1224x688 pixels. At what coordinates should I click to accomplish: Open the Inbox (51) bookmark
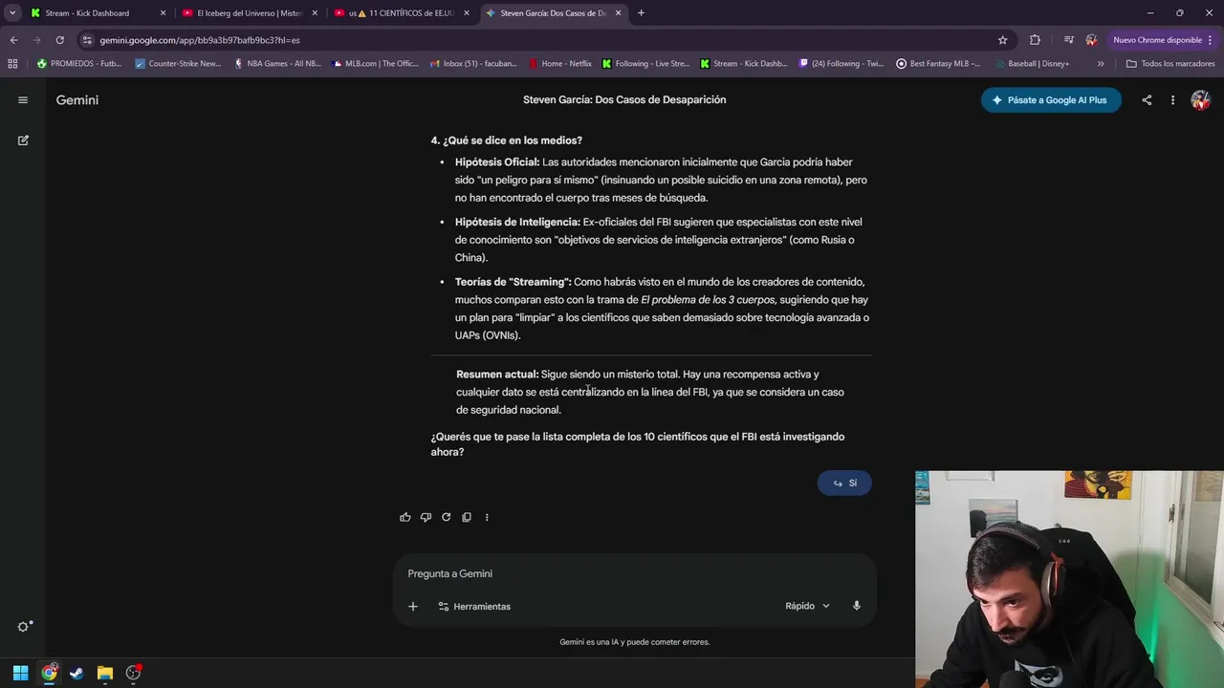pyautogui.click(x=473, y=64)
